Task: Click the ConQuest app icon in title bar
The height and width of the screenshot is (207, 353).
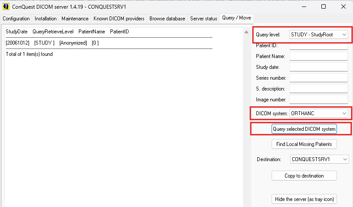Action: (x=6, y=7)
